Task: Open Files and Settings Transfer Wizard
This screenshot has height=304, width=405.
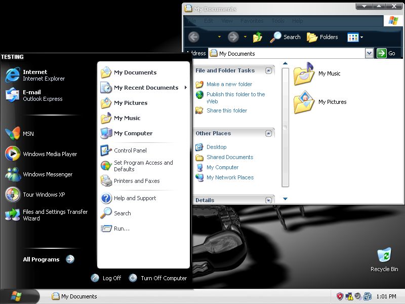Action: [47, 215]
